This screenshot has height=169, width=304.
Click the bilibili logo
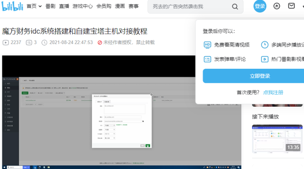[x=12, y=6]
